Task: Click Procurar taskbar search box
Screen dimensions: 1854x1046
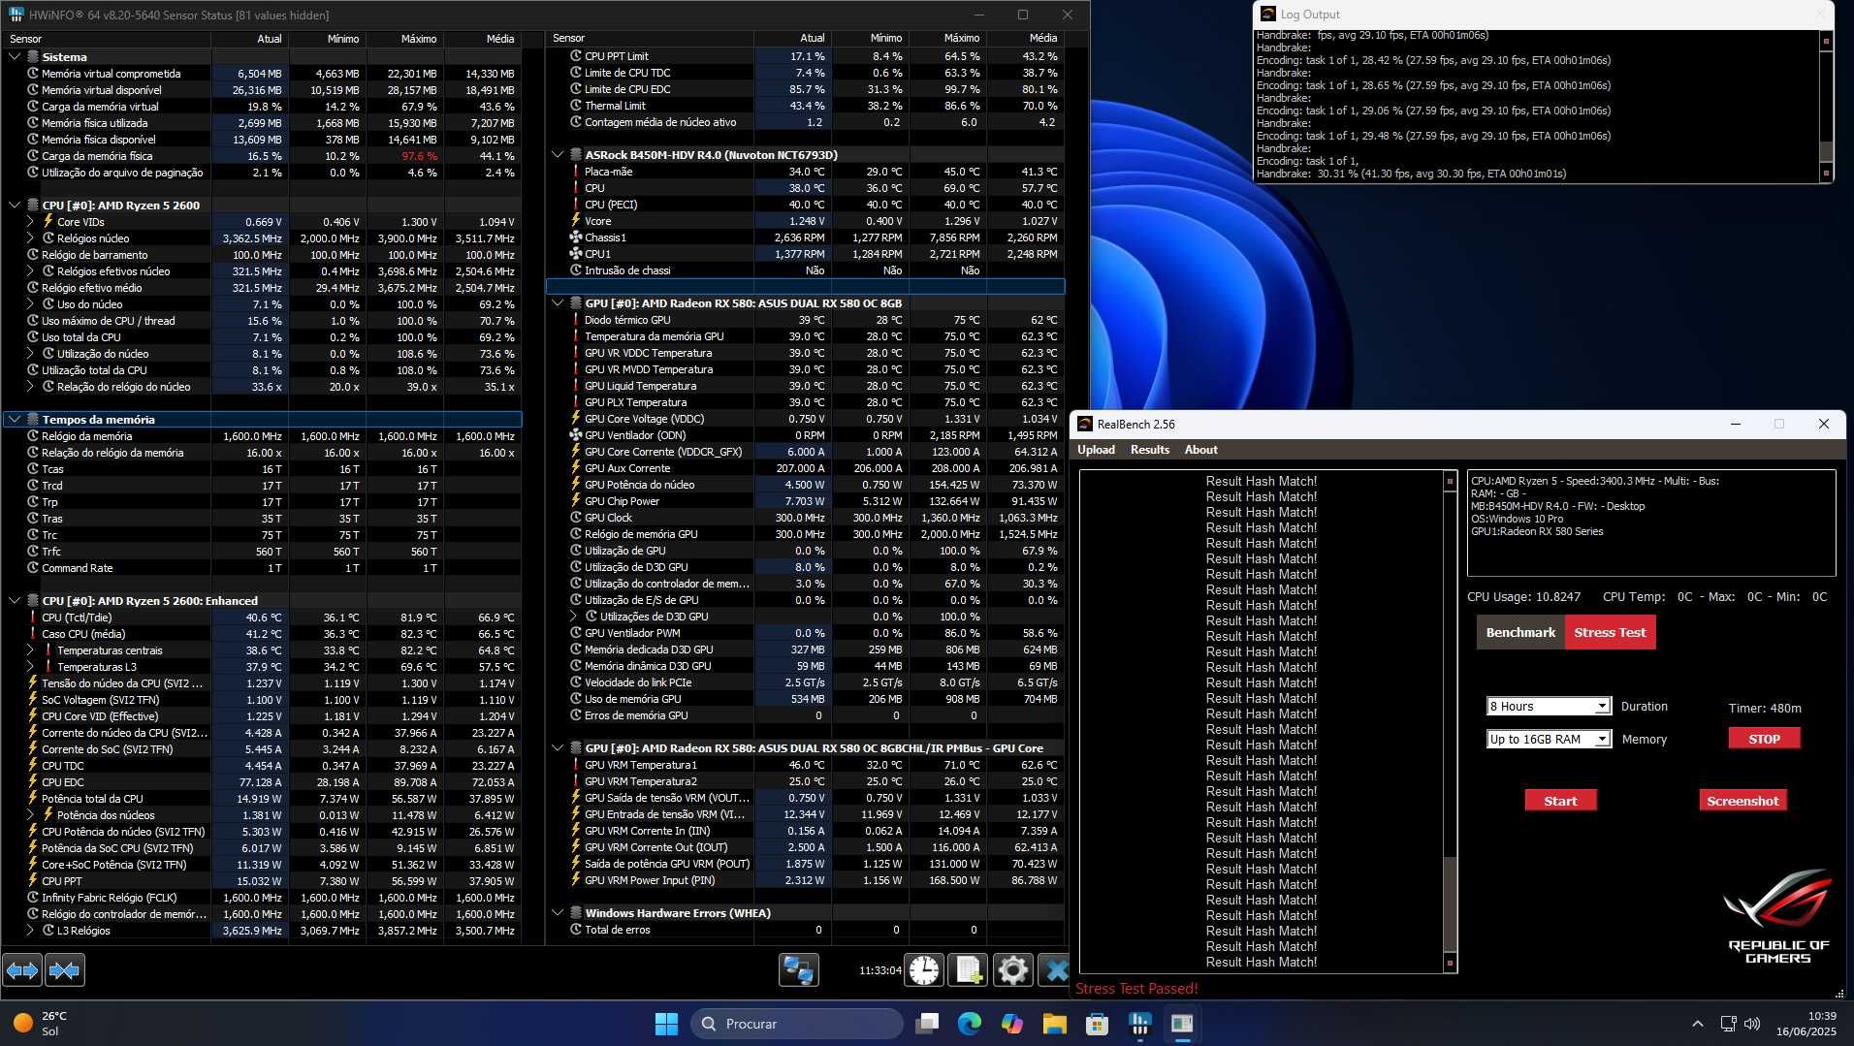Action: [x=797, y=1024]
